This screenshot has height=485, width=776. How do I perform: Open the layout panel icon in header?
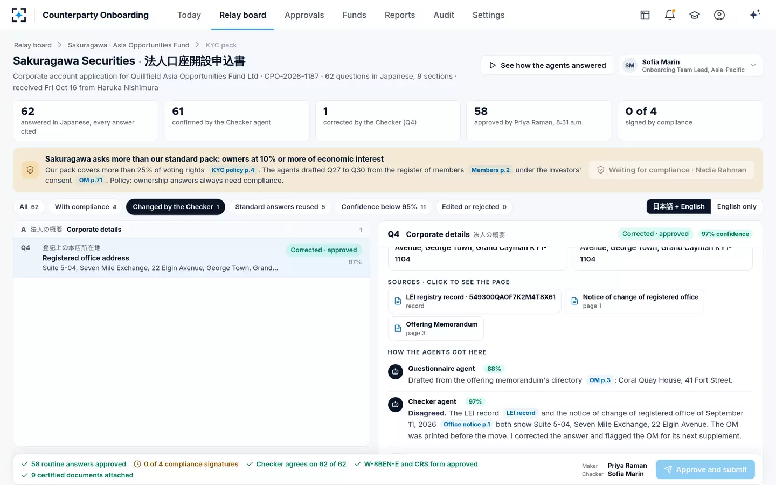pyautogui.click(x=645, y=15)
